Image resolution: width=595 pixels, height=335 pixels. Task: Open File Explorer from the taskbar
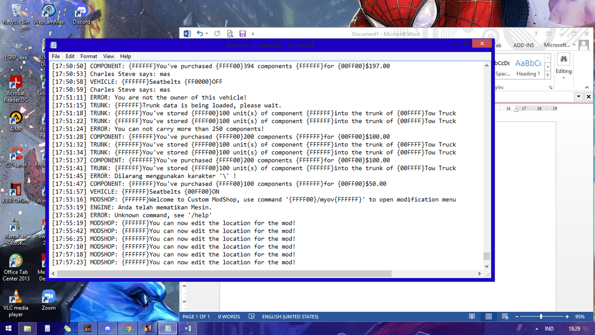click(x=27, y=328)
